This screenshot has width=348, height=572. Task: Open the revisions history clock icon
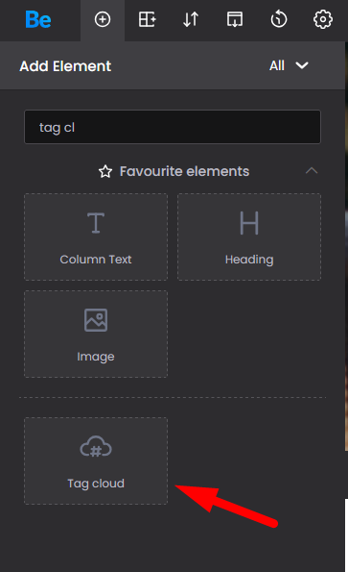279,19
